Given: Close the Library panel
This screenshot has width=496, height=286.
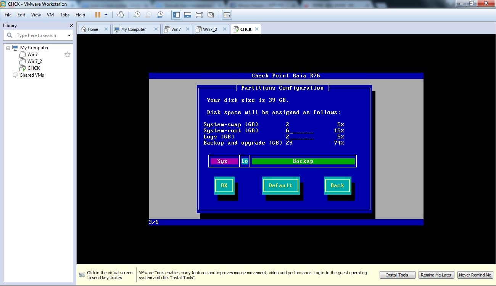Looking at the screenshot, I should [x=71, y=26].
